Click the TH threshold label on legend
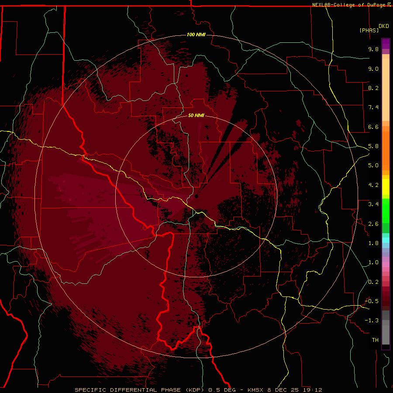The image size is (393, 393). pyautogui.click(x=375, y=340)
